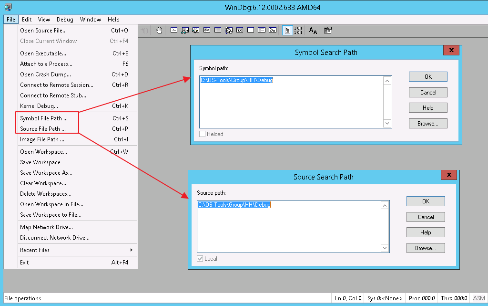Click Help in Source Search Path dialog
The width and height of the screenshot is (488, 306).
[426, 232]
